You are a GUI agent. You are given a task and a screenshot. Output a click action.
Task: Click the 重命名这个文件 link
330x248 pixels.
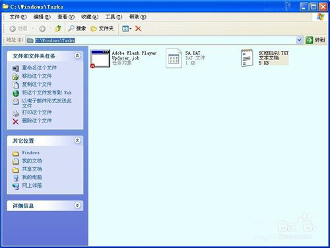click(x=39, y=67)
